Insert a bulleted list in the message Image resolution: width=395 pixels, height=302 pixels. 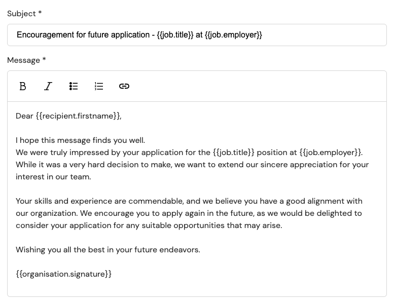coord(74,86)
